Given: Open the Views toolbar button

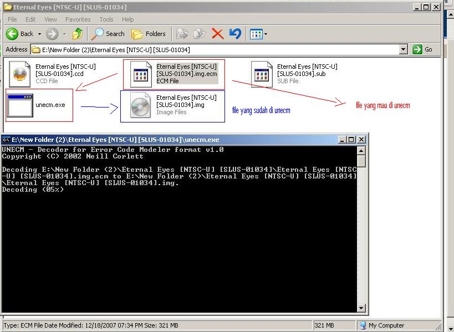Looking at the screenshot, I should click(256, 34).
